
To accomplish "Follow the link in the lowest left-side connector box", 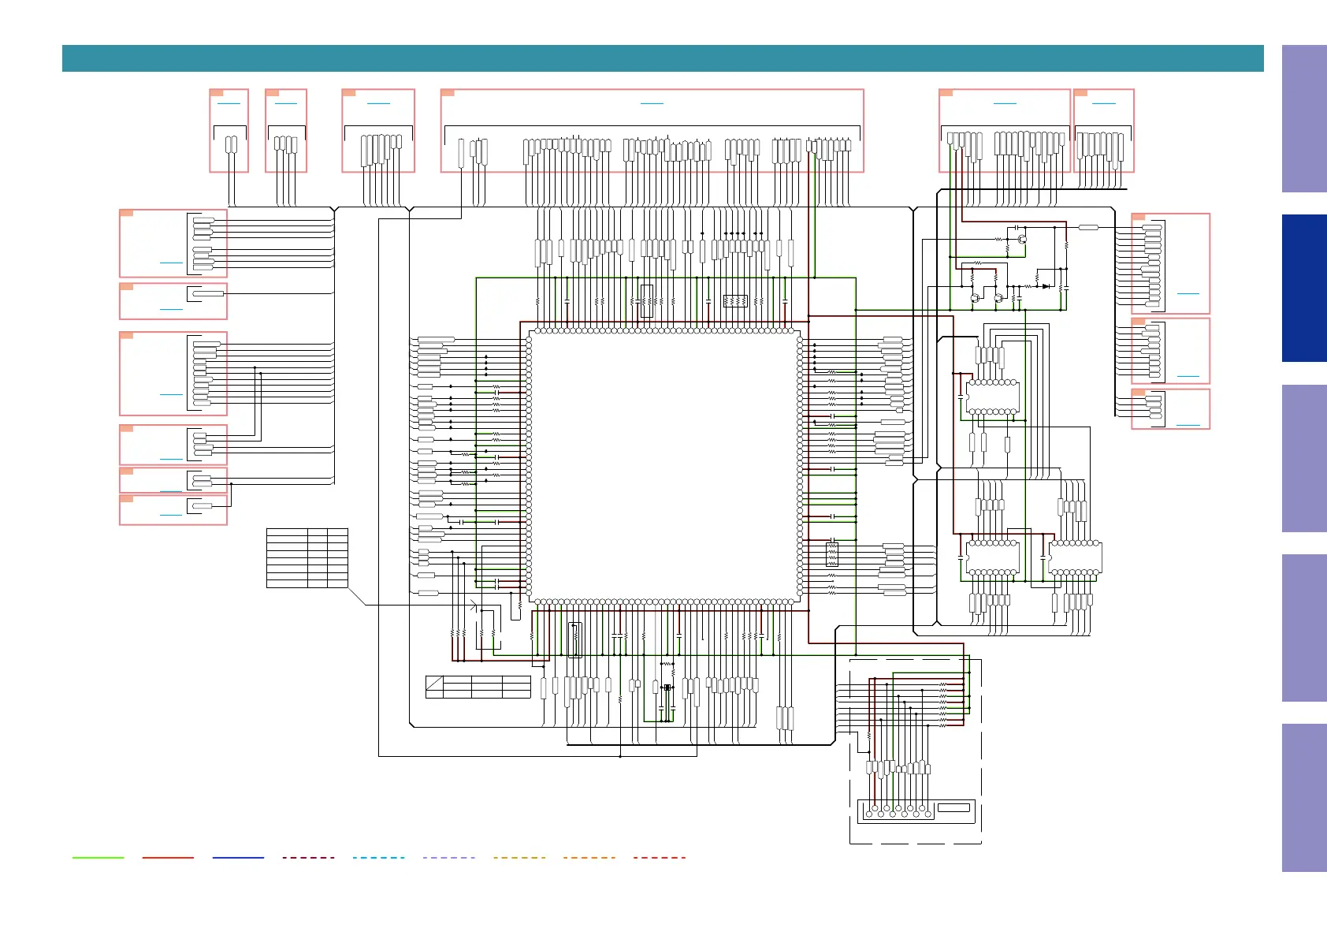I will [x=171, y=515].
